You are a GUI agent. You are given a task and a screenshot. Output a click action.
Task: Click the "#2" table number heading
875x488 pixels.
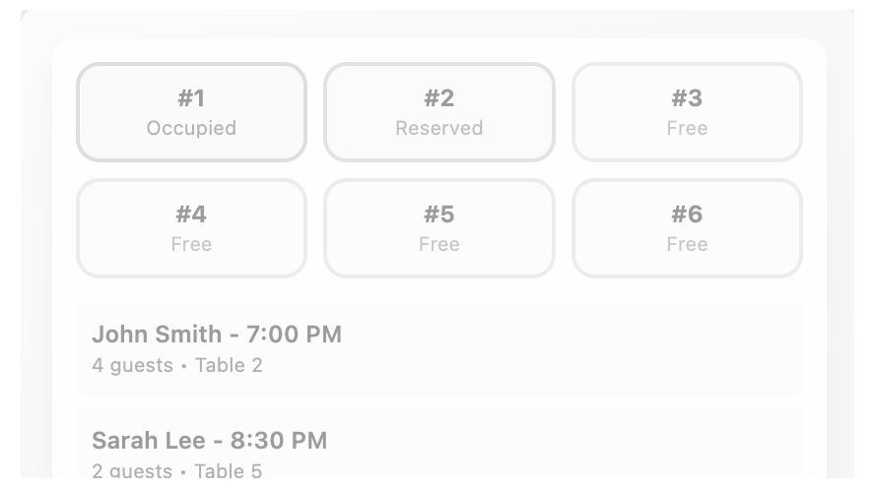tap(439, 98)
